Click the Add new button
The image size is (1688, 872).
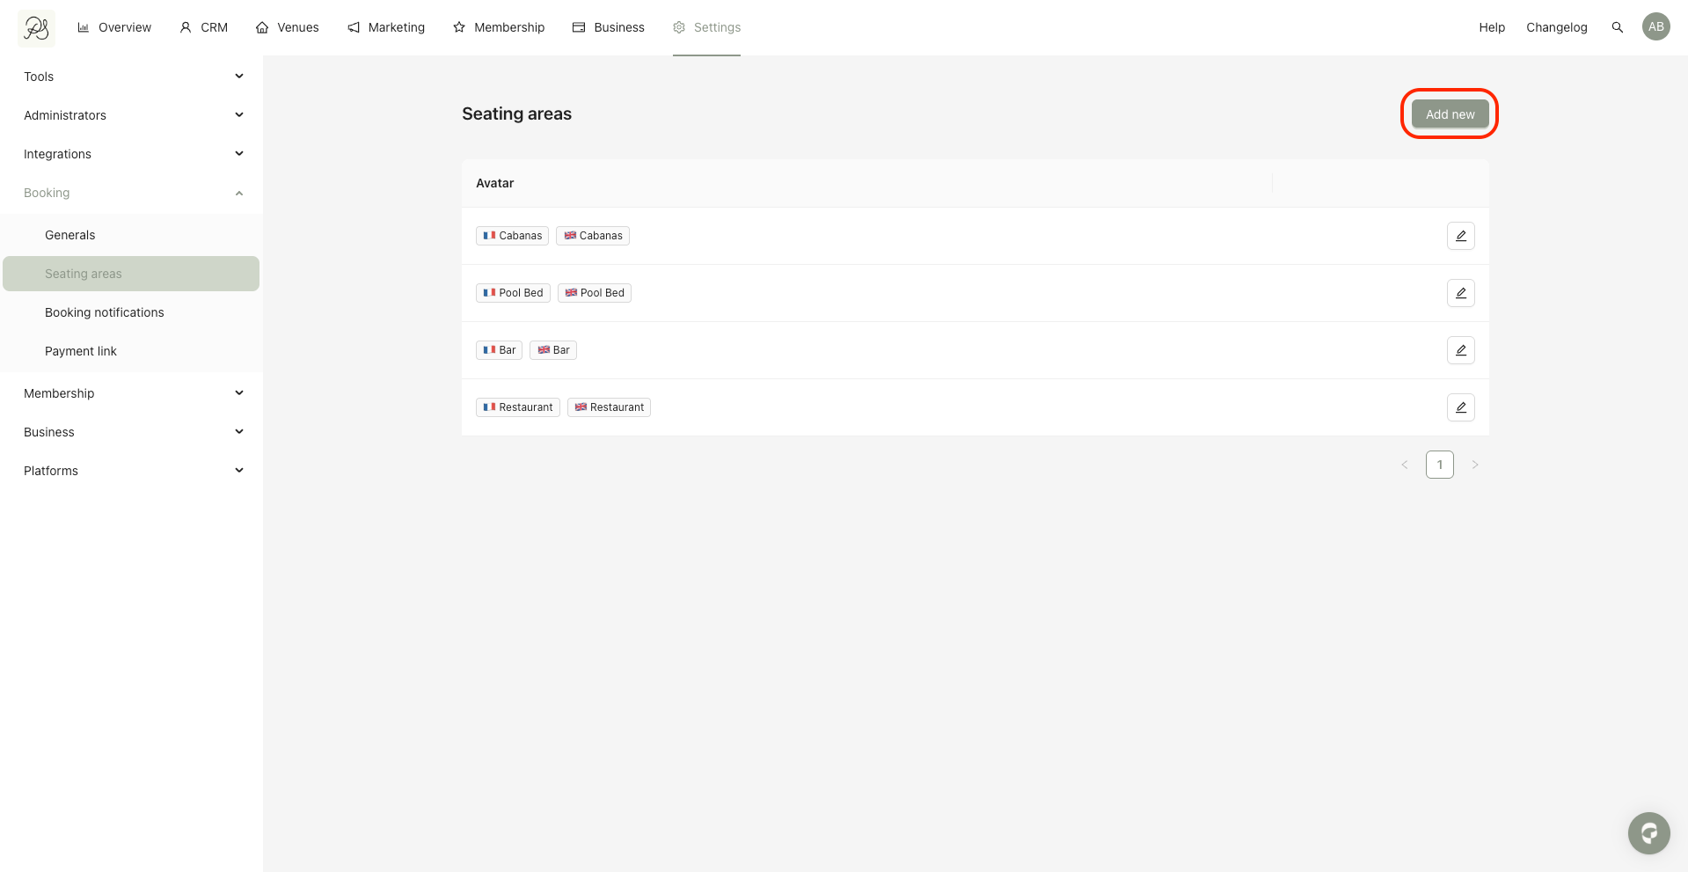[1450, 114]
